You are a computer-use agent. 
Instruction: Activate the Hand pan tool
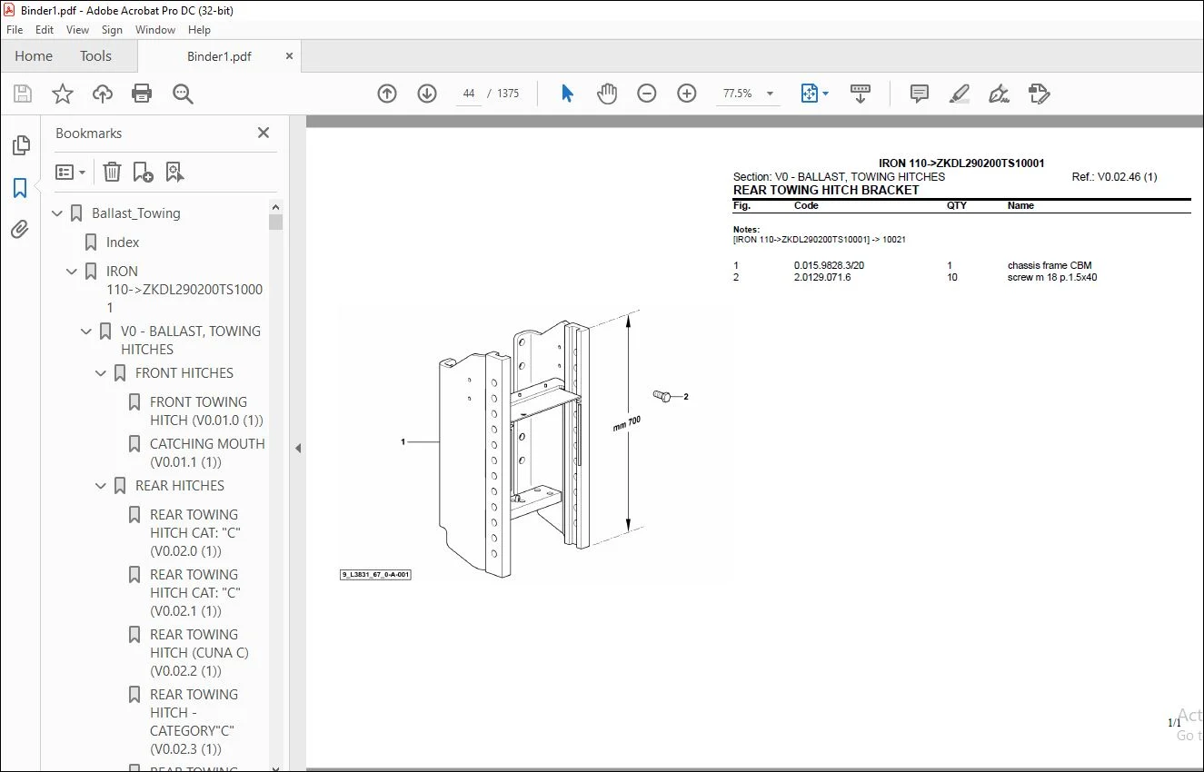click(x=607, y=94)
